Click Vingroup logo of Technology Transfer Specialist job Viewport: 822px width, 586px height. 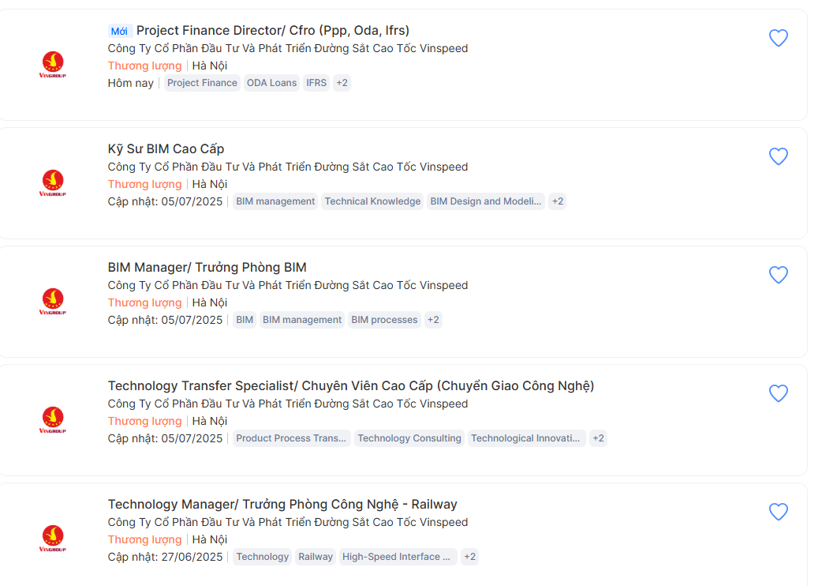(53, 420)
